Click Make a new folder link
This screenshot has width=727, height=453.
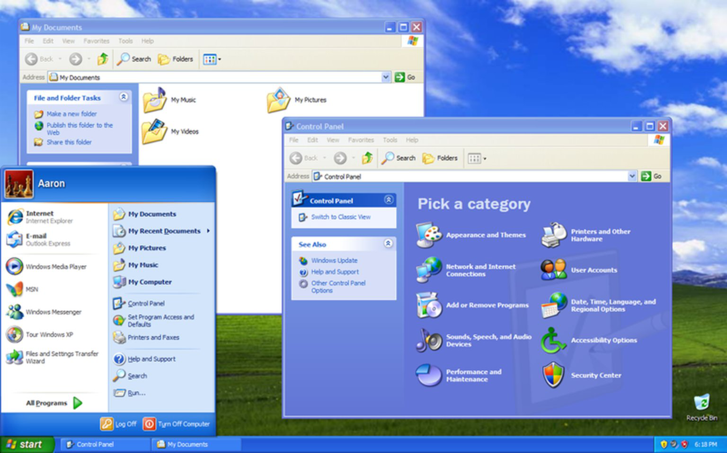[71, 114]
